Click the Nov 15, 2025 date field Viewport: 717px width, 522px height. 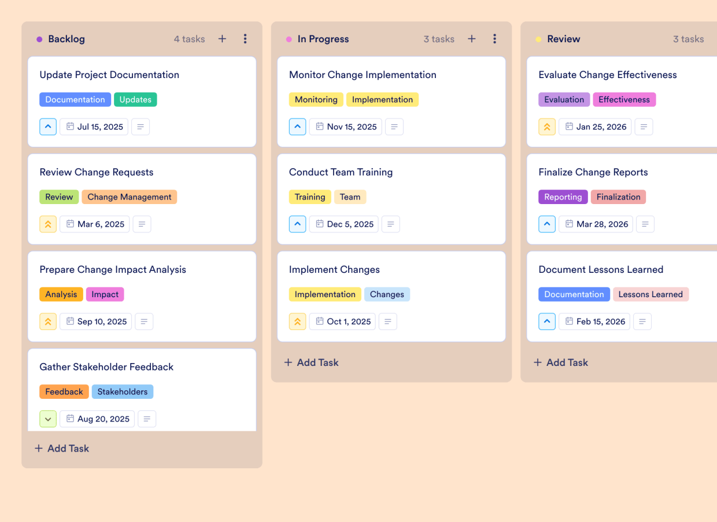tap(345, 126)
